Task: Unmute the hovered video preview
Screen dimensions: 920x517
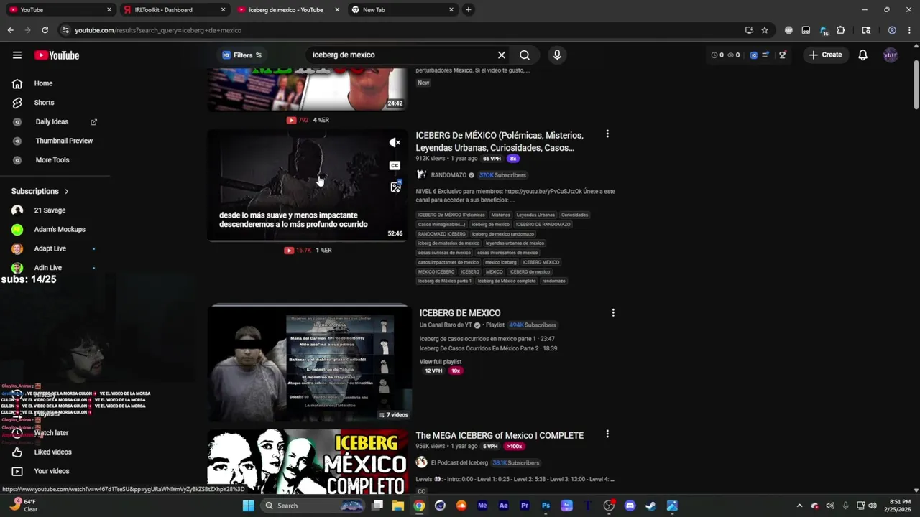Action: point(395,143)
